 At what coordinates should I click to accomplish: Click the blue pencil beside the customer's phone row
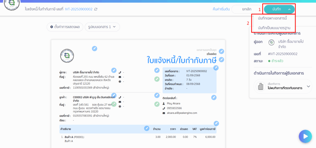point(157,95)
